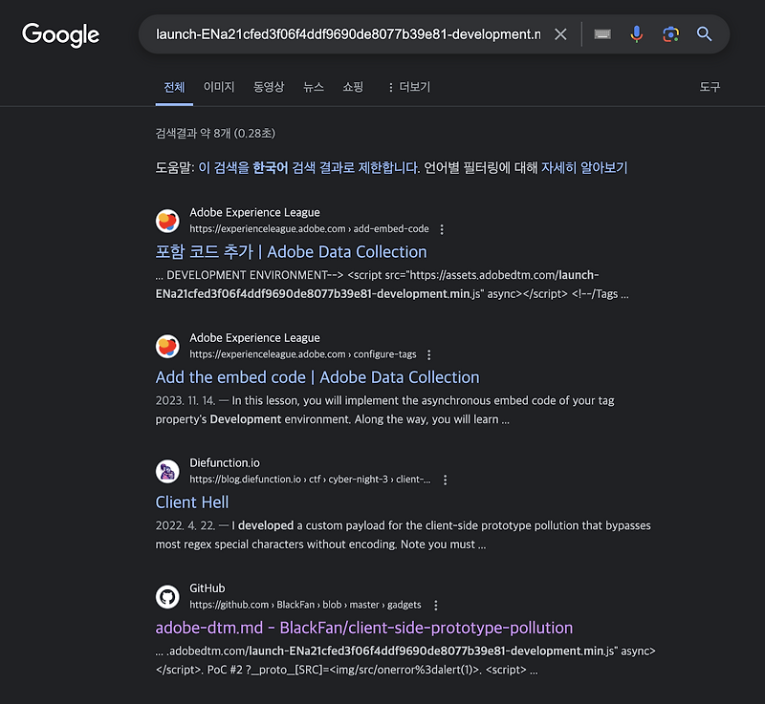Click the 도구 button

click(x=710, y=87)
